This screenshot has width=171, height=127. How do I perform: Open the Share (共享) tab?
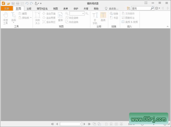coord(86,9)
